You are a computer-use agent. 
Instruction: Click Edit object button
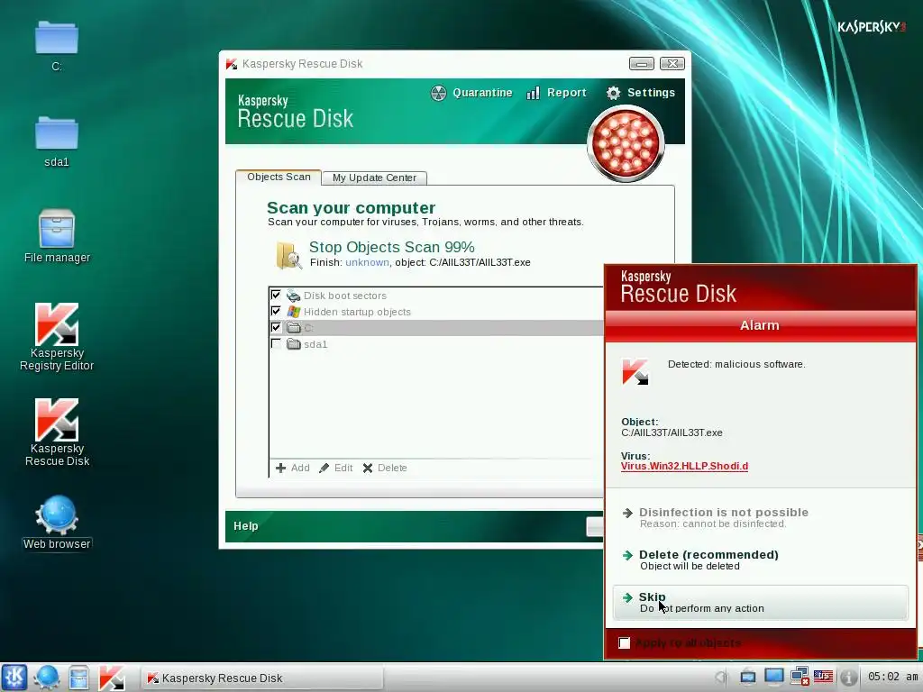point(335,468)
